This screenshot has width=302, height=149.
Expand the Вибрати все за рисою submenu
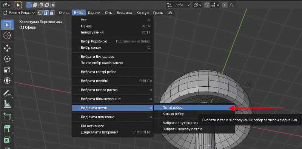112,90
